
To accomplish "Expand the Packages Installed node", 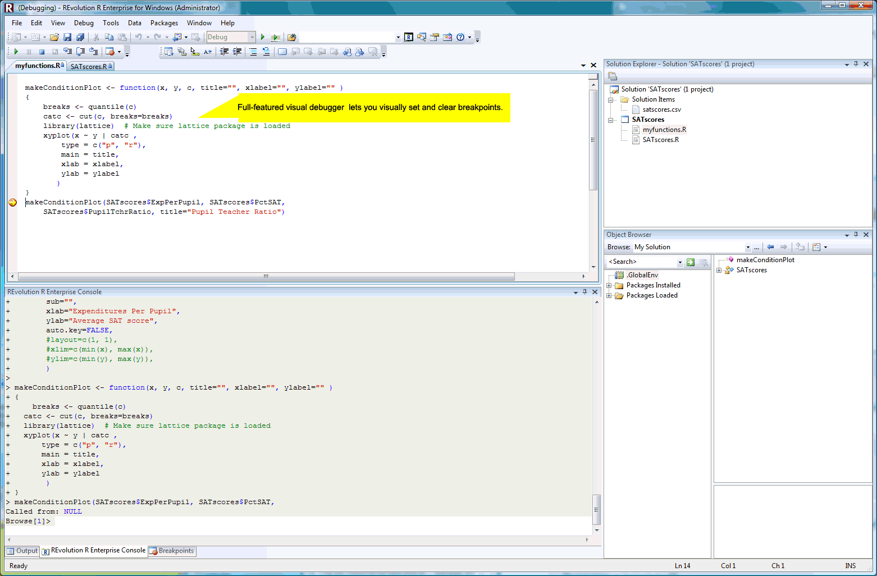I will [609, 286].
